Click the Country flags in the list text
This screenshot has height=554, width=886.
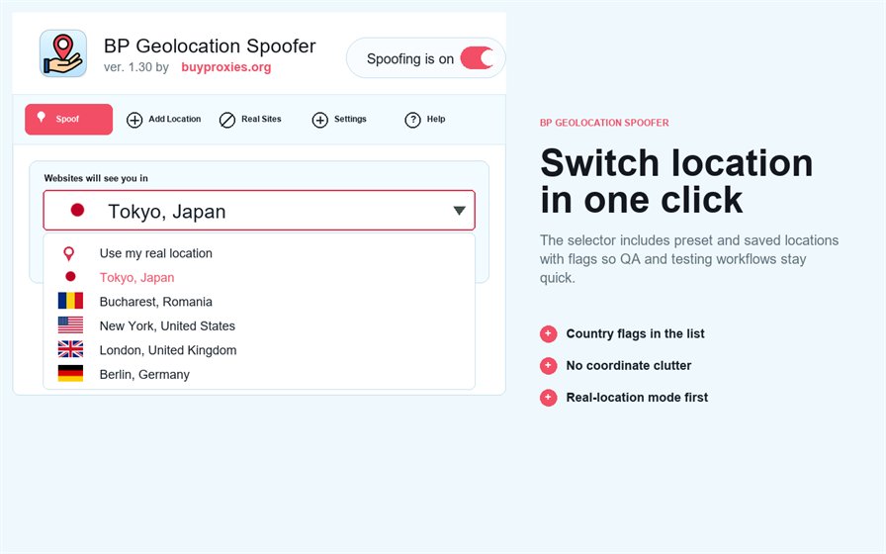tap(635, 333)
